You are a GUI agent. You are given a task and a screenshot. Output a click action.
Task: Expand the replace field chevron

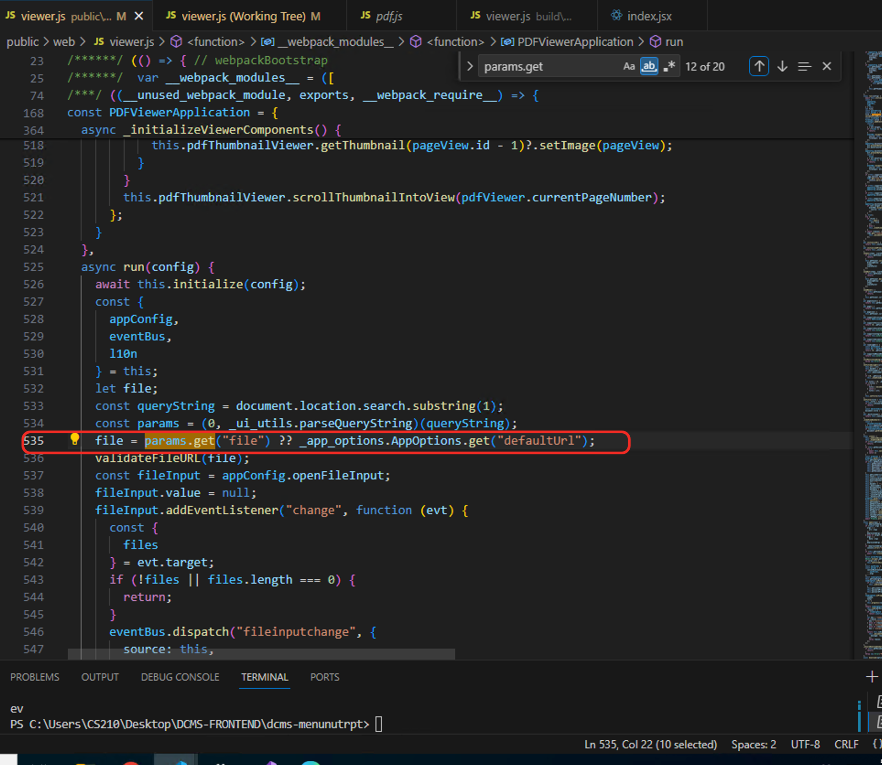click(x=469, y=67)
